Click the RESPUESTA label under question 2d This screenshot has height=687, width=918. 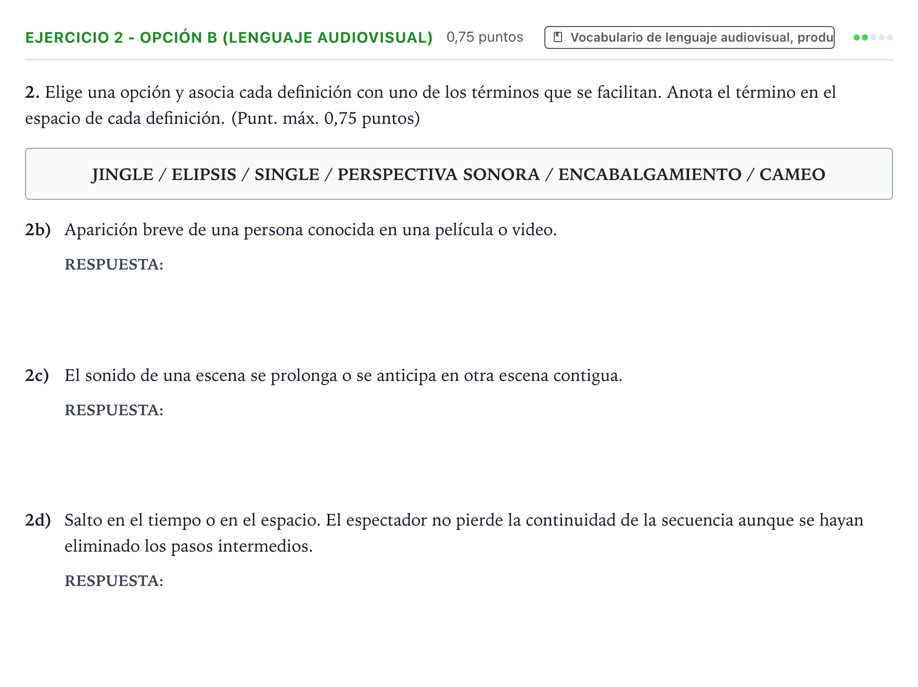[x=114, y=581]
